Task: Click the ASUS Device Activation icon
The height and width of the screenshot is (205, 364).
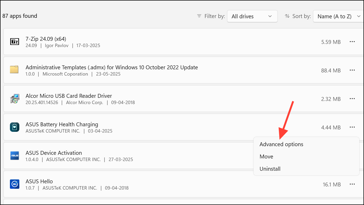Action: click(x=14, y=156)
